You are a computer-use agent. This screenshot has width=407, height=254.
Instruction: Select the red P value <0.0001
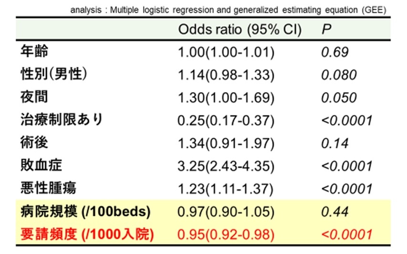[346, 234]
